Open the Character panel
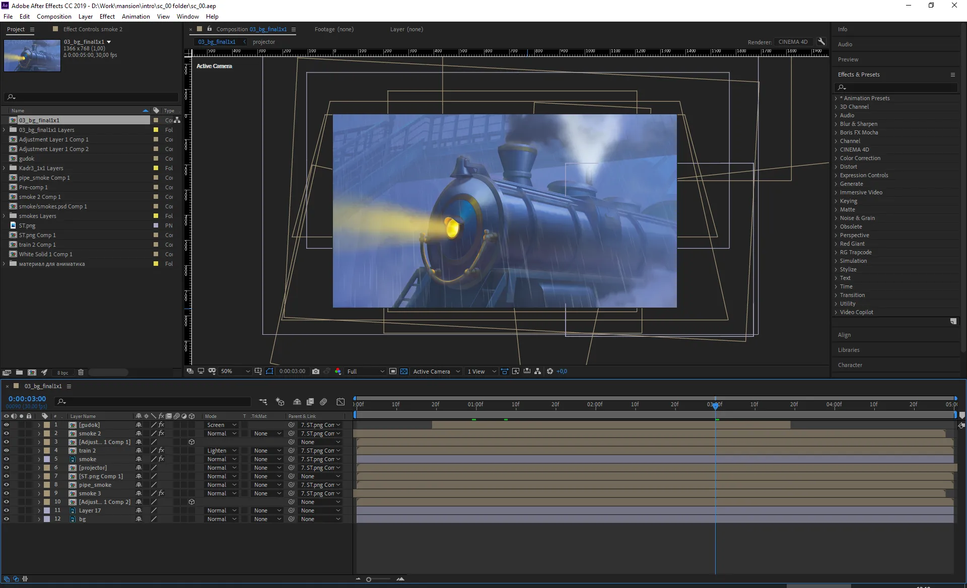 point(850,365)
